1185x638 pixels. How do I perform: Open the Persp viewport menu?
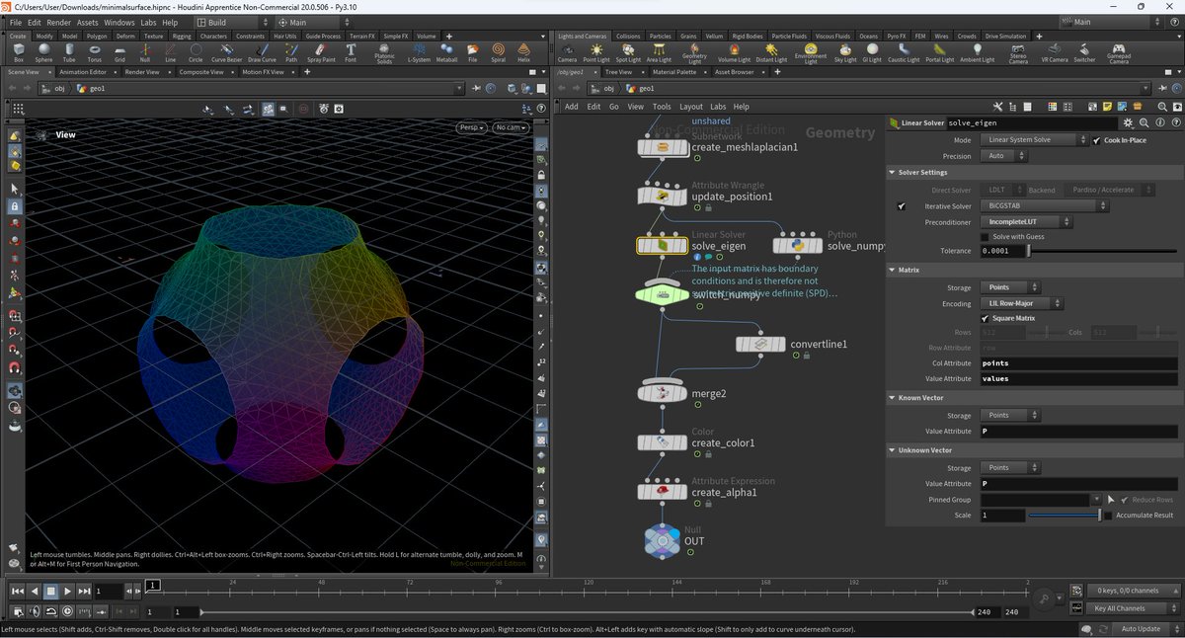pyautogui.click(x=471, y=127)
